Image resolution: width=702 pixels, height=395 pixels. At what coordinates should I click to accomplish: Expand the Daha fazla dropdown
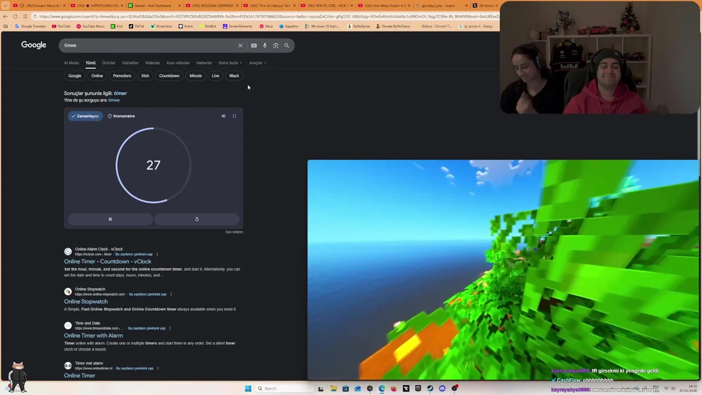[230, 63]
